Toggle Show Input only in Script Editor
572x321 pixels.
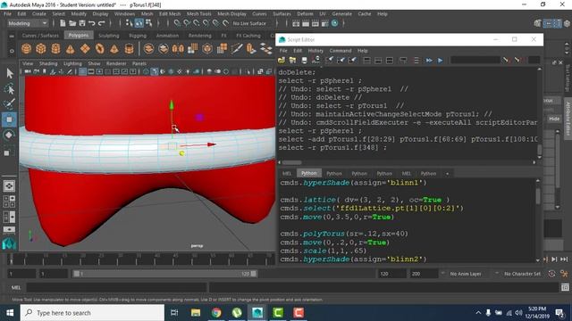[x=378, y=60]
